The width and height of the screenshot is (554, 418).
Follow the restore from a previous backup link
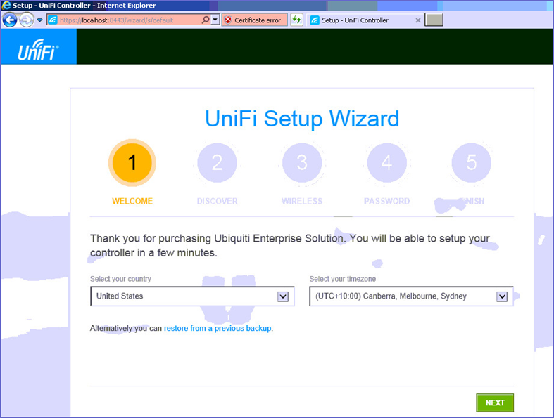tap(218, 328)
